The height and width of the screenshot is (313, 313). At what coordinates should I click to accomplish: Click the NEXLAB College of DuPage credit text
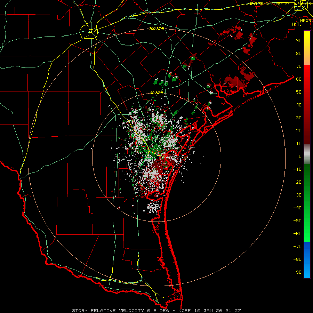click(x=280, y=4)
